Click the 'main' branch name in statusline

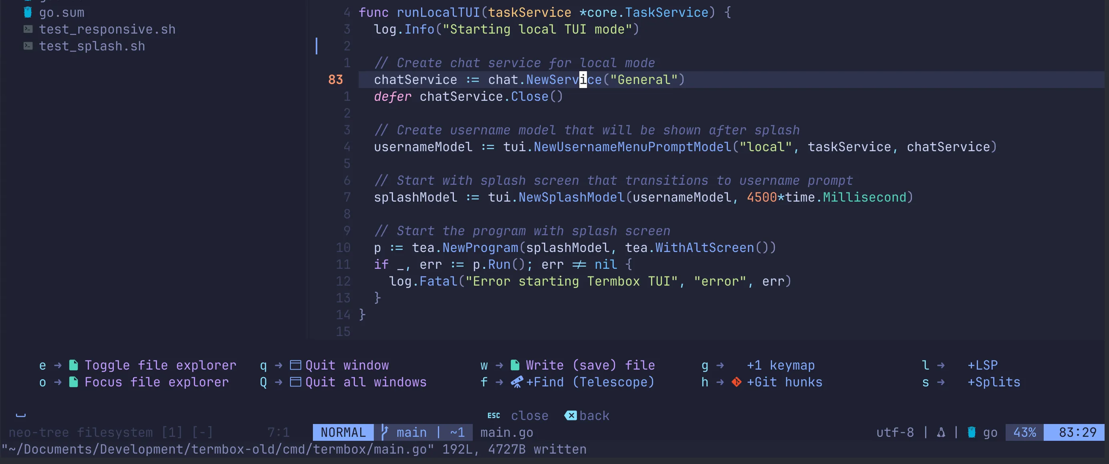[411, 432]
